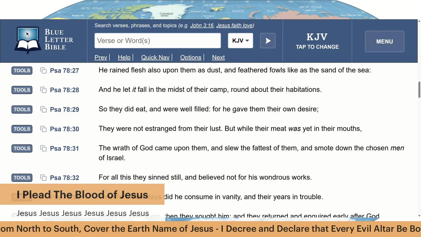Copy verse Psa 78:29
421x237 pixels.
coord(43,109)
